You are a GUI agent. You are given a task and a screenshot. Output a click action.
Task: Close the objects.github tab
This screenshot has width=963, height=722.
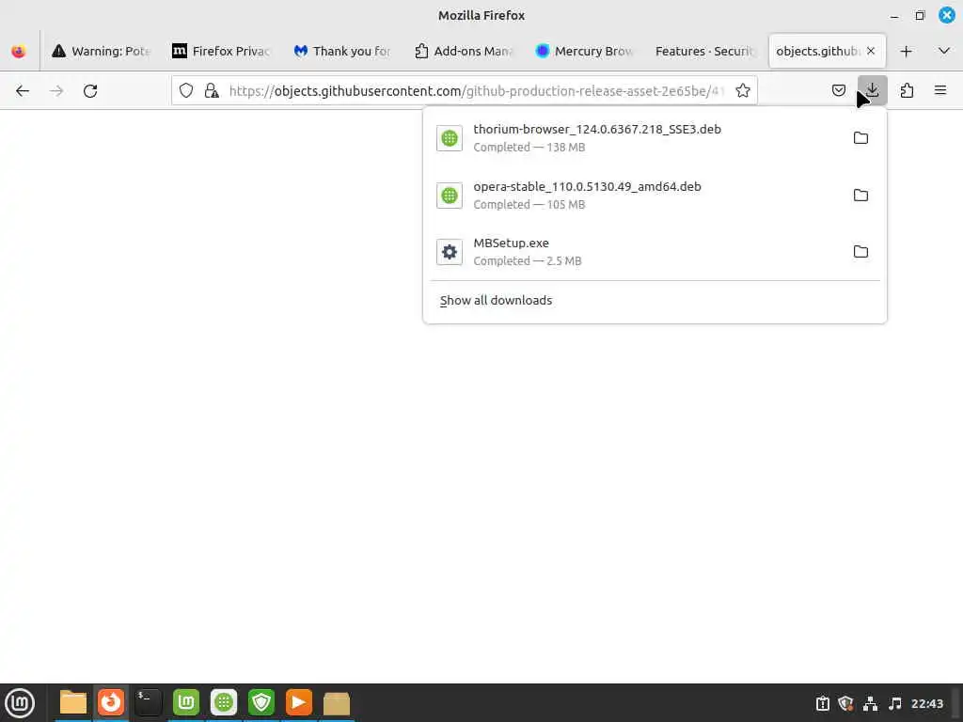pos(871,51)
